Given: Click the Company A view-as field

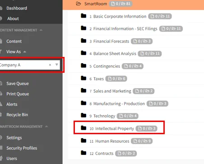Looking at the screenshot, I should 30,65.
